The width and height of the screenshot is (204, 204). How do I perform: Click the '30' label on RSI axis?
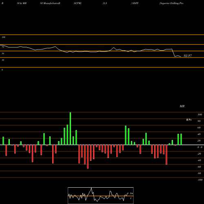point(3,60)
